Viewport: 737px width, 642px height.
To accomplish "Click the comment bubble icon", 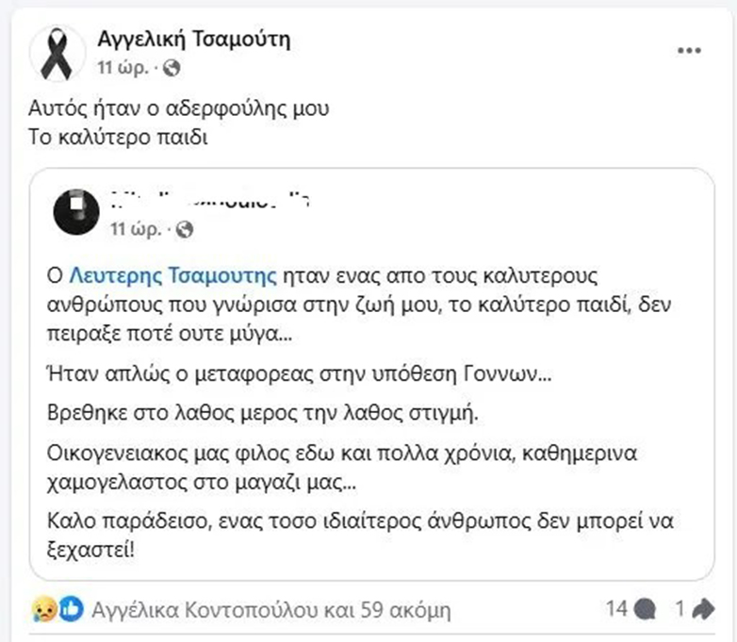I will 646,609.
